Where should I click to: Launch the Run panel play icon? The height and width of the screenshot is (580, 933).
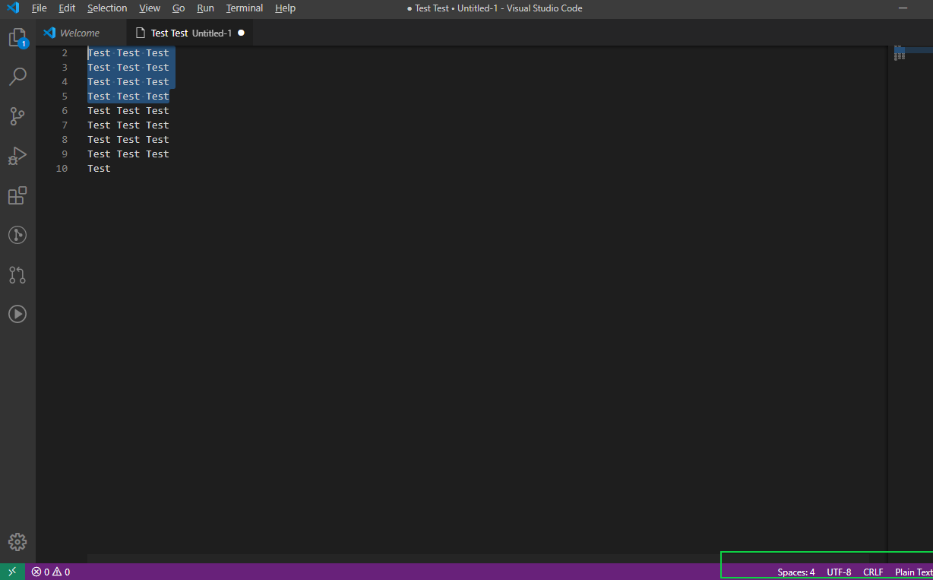pos(17,313)
